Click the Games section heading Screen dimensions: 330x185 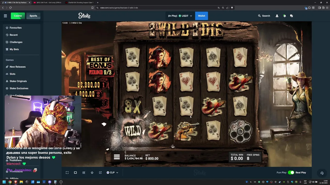tap(10, 60)
